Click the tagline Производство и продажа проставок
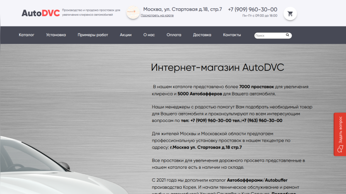 (91, 12)
